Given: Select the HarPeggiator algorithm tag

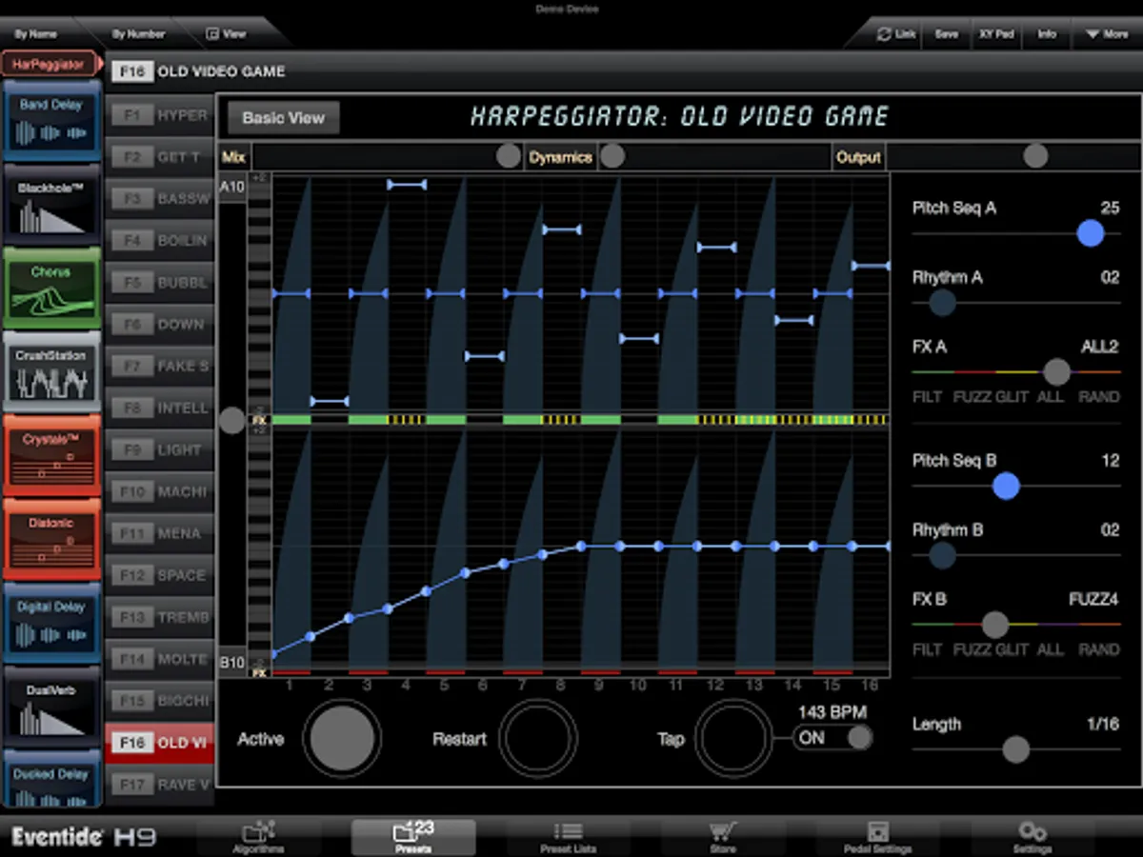Looking at the screenshot, I should pos(50,65).
